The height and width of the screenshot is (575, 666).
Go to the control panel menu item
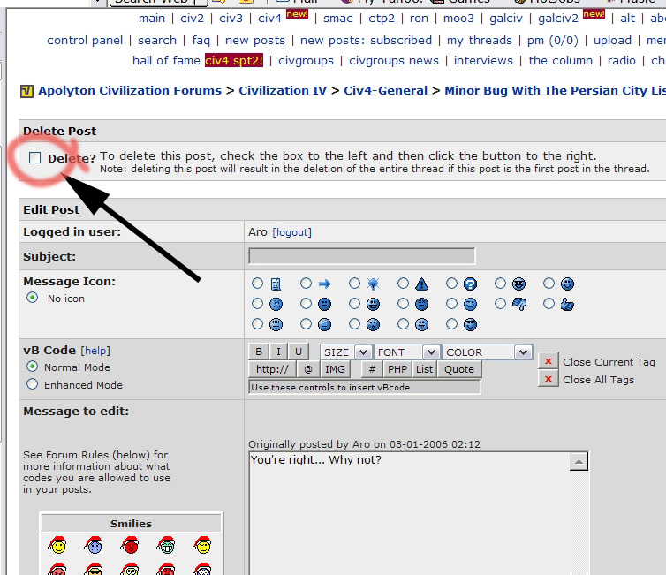84,40
